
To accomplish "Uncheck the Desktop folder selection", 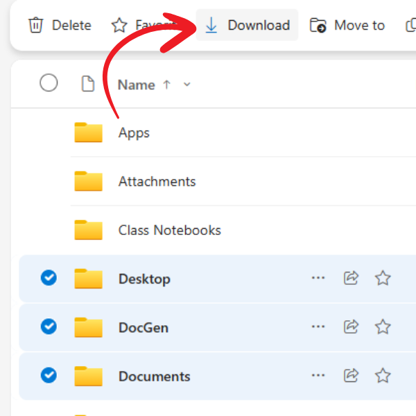I will [x=49, y=278].
